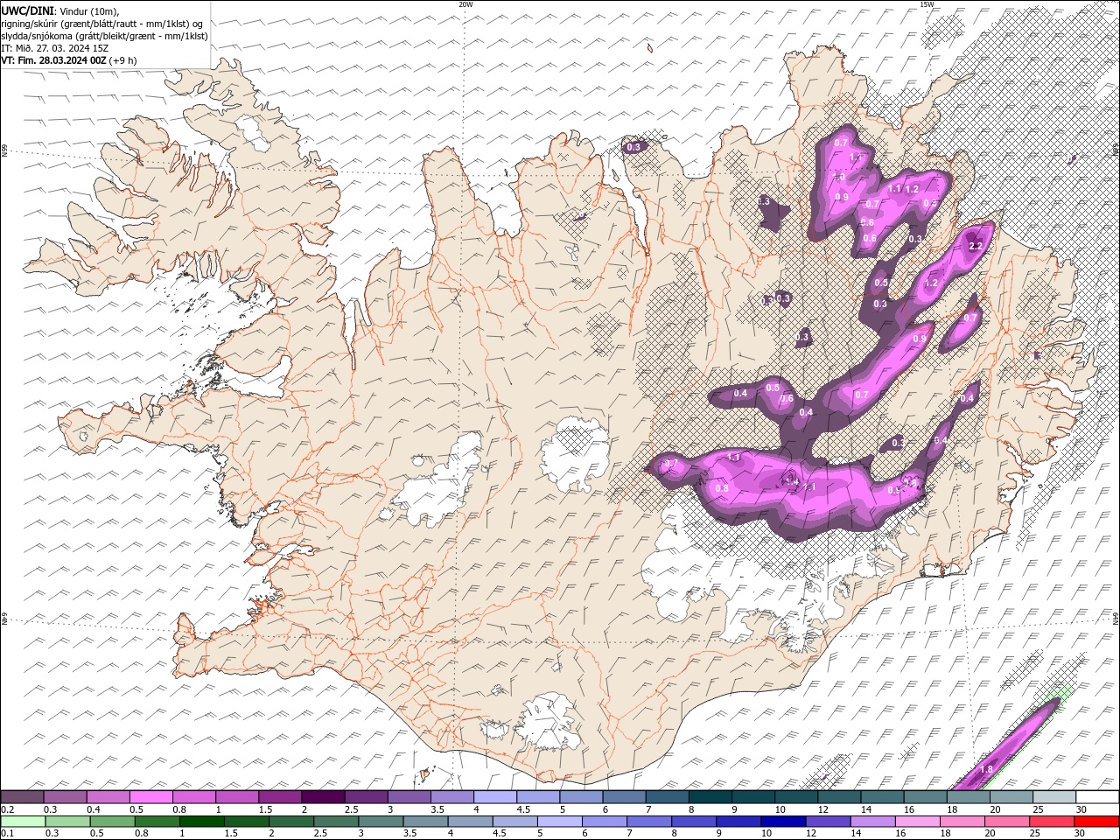Viewport: 1120px width, 840px height.
Task: Pick top legend swatch between 1 and 1.5
Action: click(237, 797)
